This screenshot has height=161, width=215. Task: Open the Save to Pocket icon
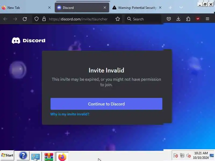[x=169, y=19]
